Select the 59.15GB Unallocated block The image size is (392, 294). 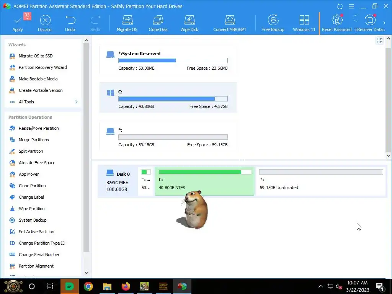(321, 181)
